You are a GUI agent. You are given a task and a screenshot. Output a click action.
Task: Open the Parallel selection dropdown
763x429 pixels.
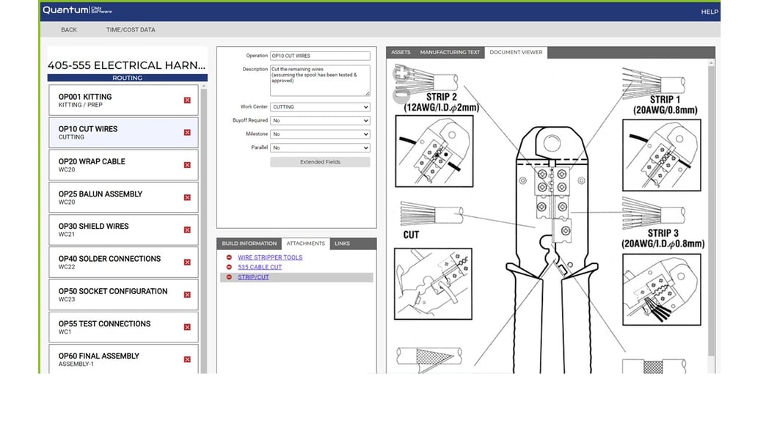point(320,147)
